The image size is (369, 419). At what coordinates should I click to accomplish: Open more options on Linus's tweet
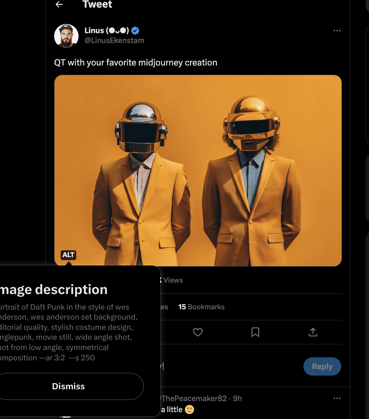(x=337, y=31)
